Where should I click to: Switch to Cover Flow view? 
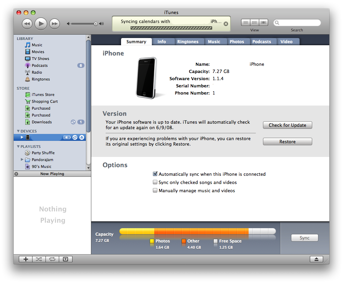264,22
